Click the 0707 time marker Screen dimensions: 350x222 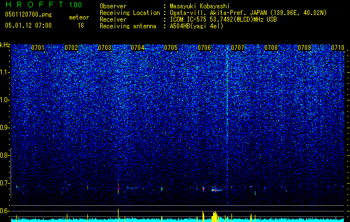pos(238,48)
